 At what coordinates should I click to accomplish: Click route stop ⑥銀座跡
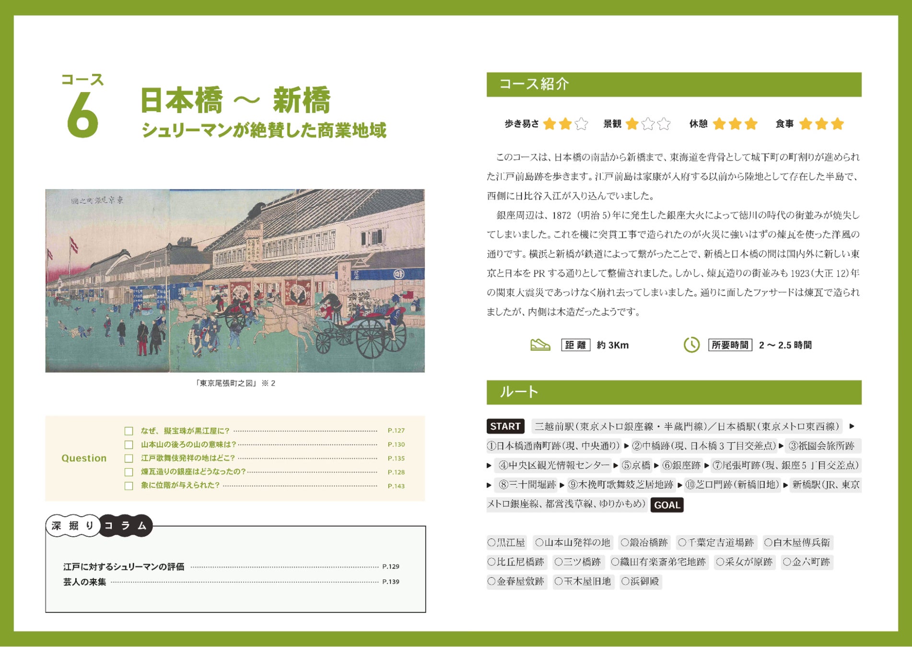pyautogui.click(x=681, y=465)
